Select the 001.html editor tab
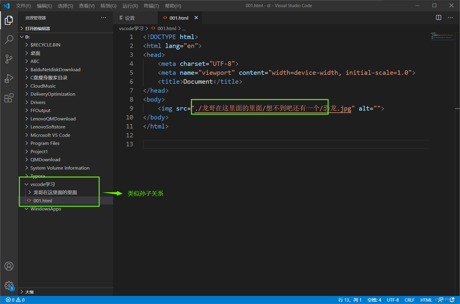 click(180, 18)
